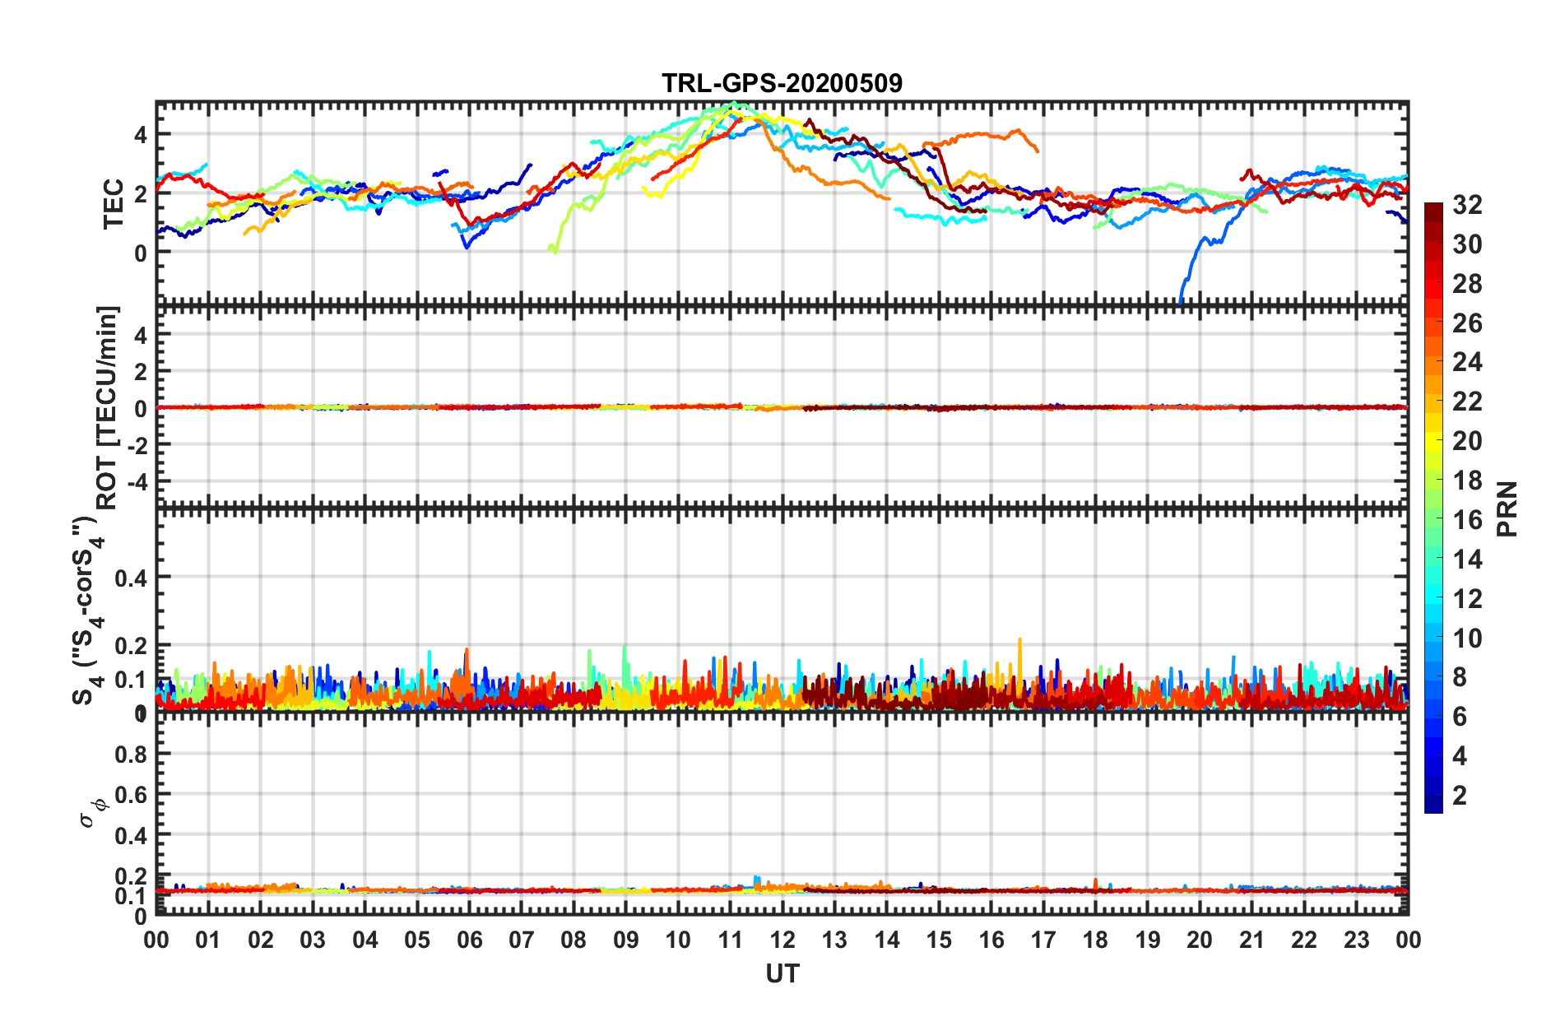This screenshot has width=1565, height=1017.
Task: Click the dark red top of the colorbar
Action: [x=1433, y=211]
